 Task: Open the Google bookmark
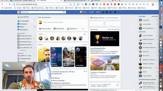18,8
